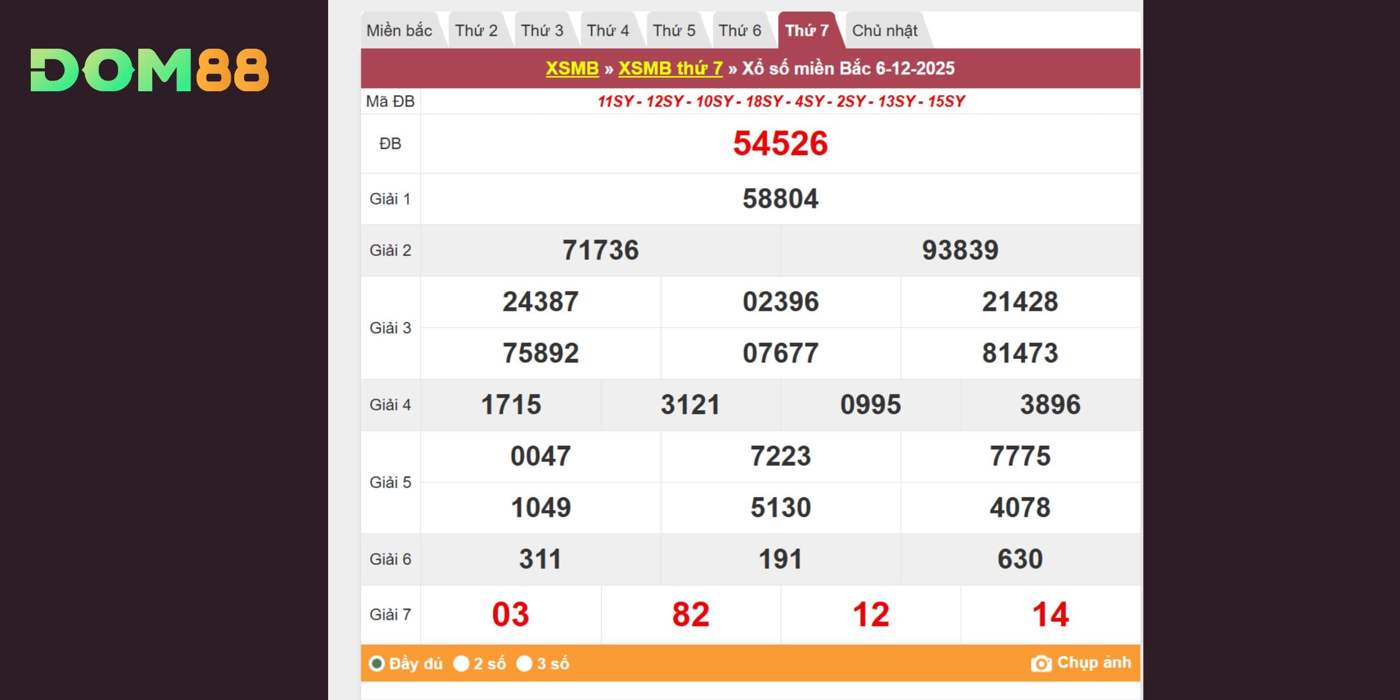This screenshot has height=700, width=1400.
Task: Click the special prize number 54526
Action: pos(780,143)
